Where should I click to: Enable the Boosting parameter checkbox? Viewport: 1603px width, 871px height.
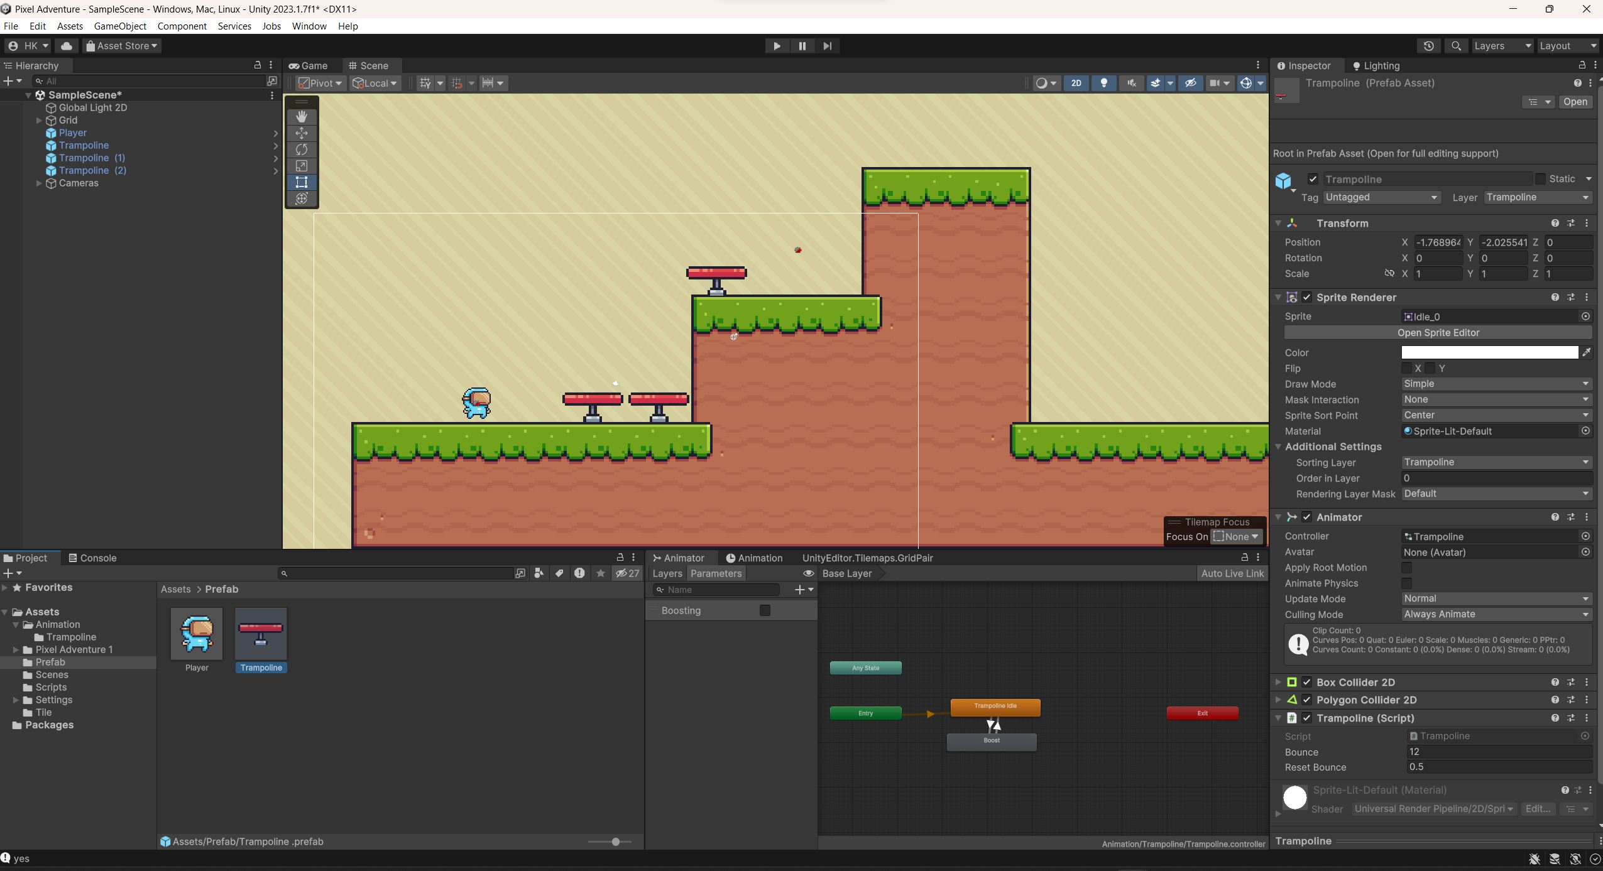pos(765,610)
